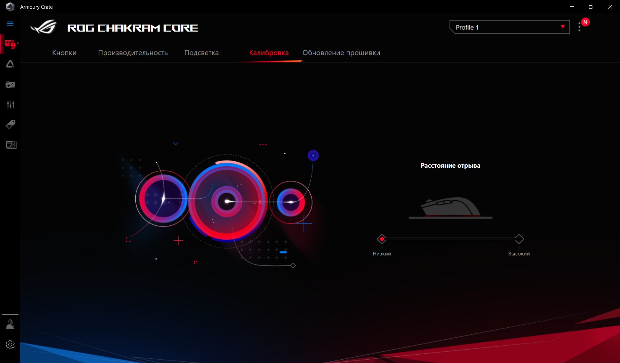Open Settings gear icon
The height and width of the screenshot is (363, 620).
click(10, 345)
